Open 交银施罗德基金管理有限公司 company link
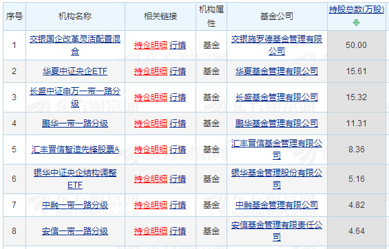389x249 pixels. [277, 45]
